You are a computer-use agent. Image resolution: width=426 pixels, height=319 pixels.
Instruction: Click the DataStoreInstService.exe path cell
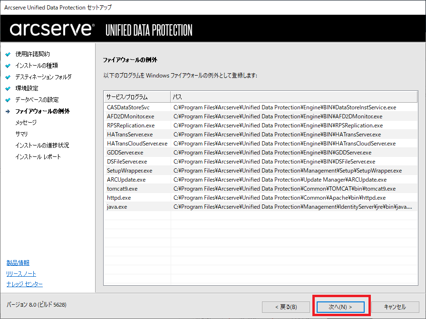pos(285,107)
